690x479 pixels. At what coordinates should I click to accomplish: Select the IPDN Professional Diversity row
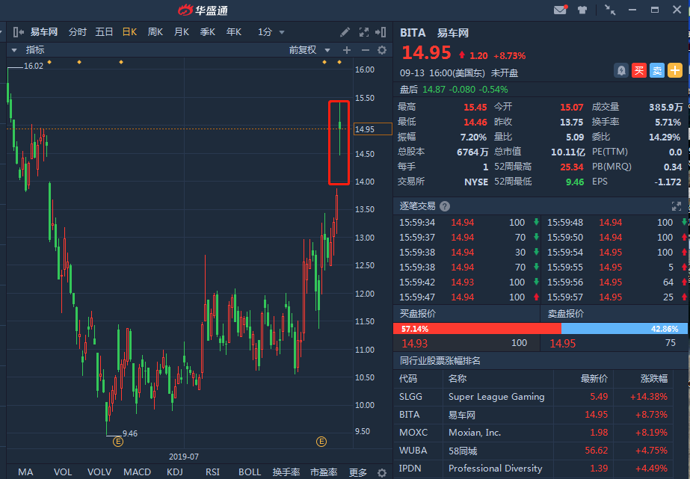[x=533, y=469]
